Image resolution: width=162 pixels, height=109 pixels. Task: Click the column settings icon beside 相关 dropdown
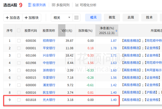click(76, 17)
